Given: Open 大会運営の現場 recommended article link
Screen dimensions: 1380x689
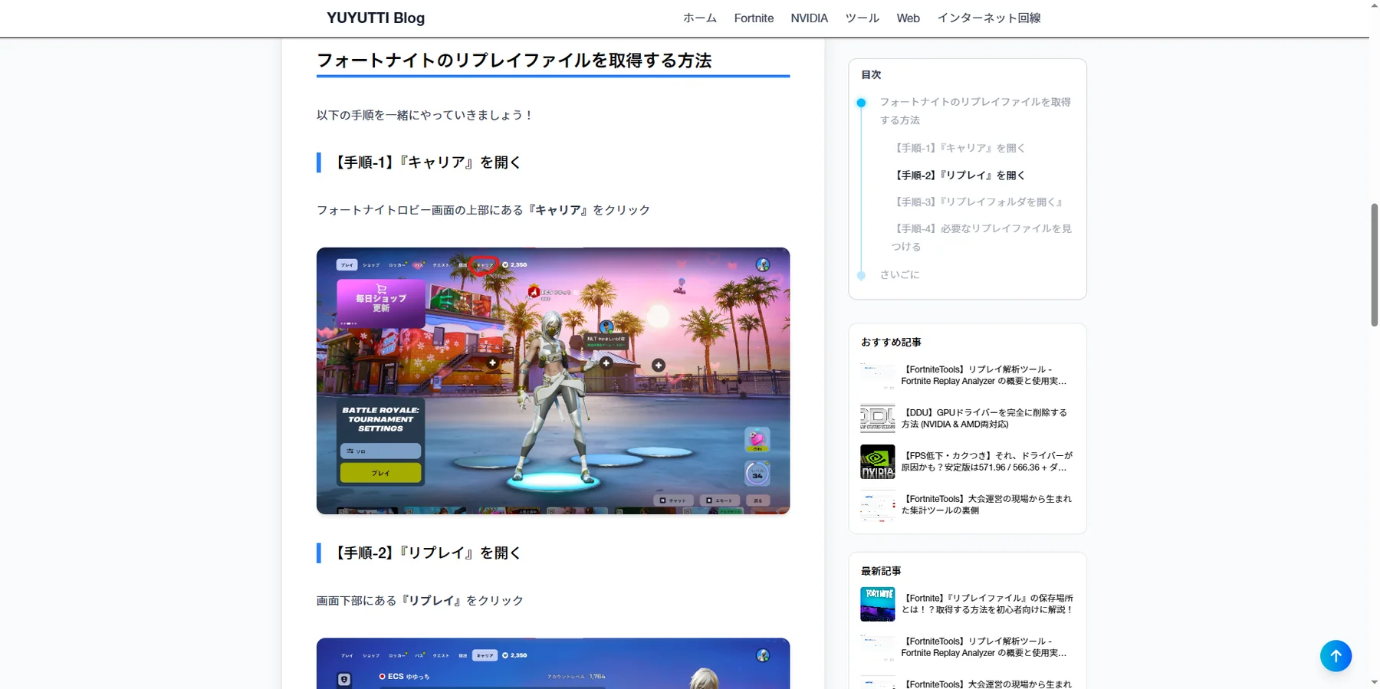Looking at the screenshot, I should 987,504.
